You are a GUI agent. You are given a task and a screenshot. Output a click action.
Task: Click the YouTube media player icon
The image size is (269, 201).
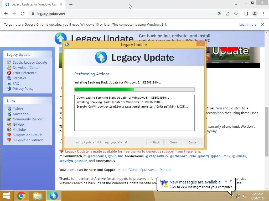[9, 130]
